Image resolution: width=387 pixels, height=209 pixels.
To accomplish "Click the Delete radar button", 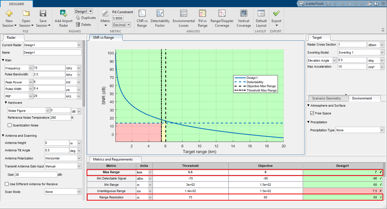I will 83,25.
